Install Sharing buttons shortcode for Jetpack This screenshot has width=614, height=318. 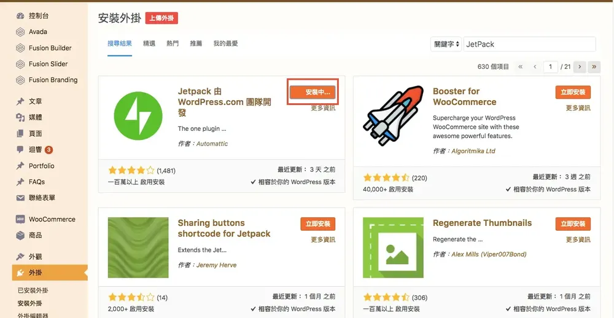click(x=318, y=224)
